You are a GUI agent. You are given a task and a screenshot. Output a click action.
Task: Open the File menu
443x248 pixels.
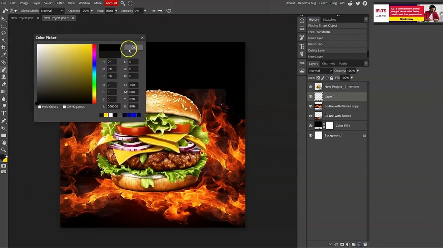3,3
